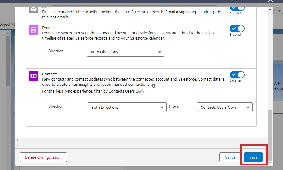Click the dialog's scroll-up arrow

[x=270, y=9]
